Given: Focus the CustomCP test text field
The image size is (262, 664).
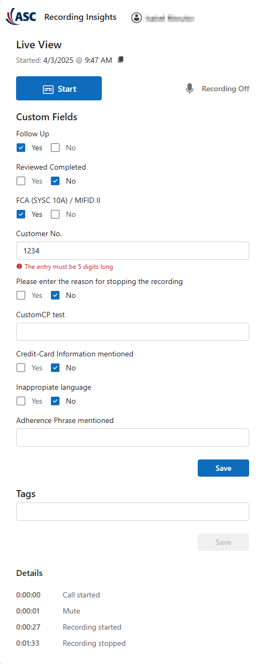Looking at the screenshot, I should pos(132,332).
